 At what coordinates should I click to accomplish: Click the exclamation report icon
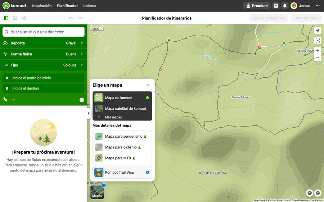[309, 193]
